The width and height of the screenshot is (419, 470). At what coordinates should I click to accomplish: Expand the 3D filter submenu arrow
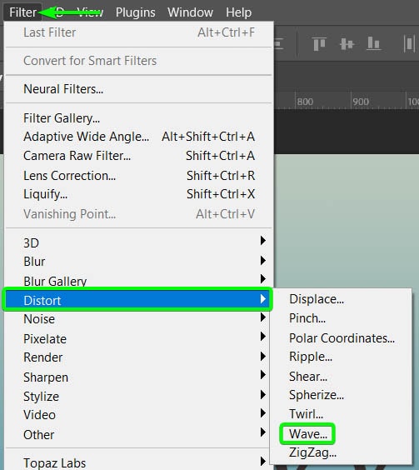click(263, 240)
